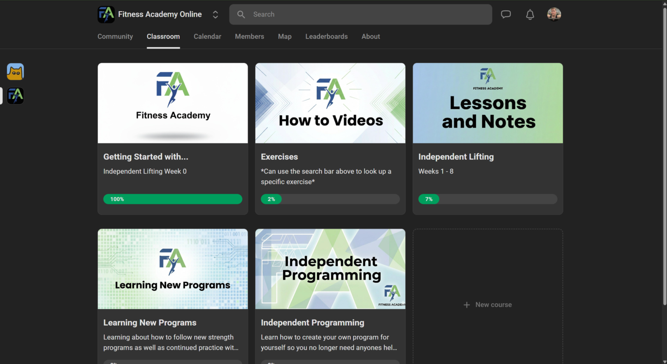Open the Calendar tab
This screenshot has width=667, height=364.
208,37
